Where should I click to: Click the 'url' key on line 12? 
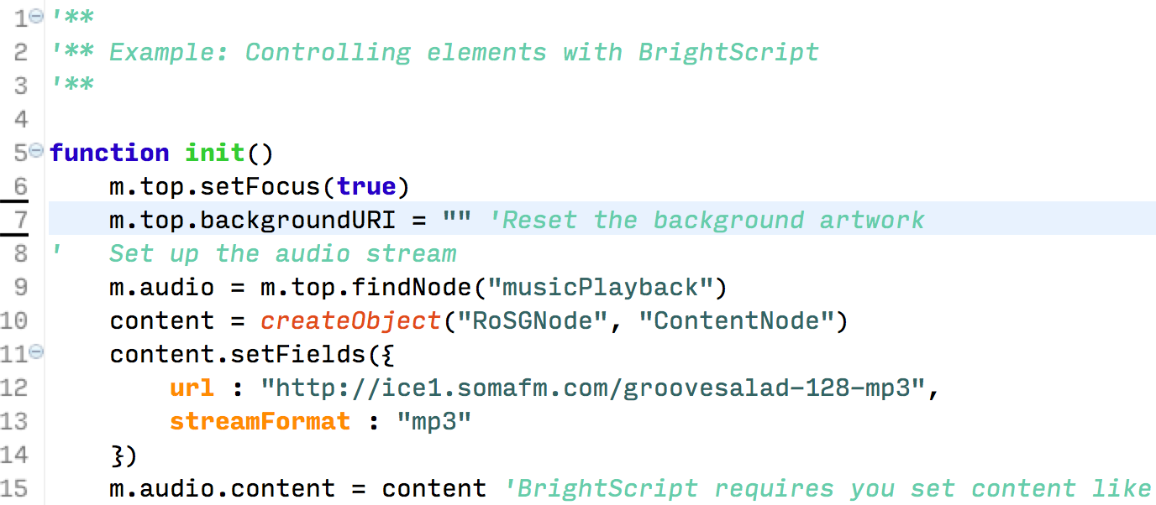coord(192,388)
